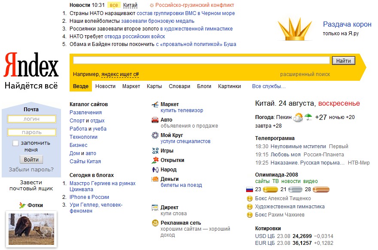378x250 pixels.
Task: Click example query яндекс ищет c#
Action: 120,74
